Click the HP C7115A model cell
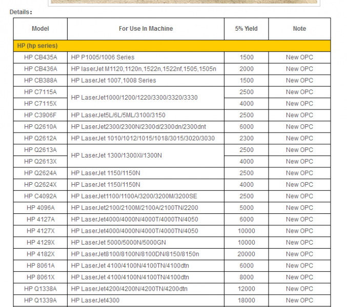347x307 pixels. click(x=40, y=92)
